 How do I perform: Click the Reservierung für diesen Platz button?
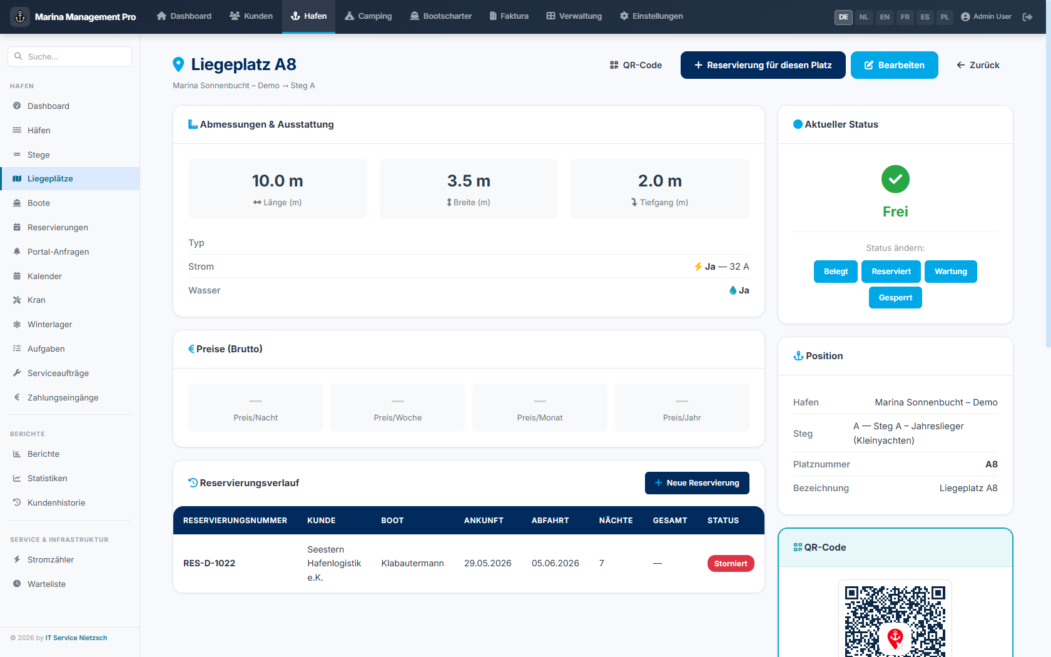click(763, 65)
